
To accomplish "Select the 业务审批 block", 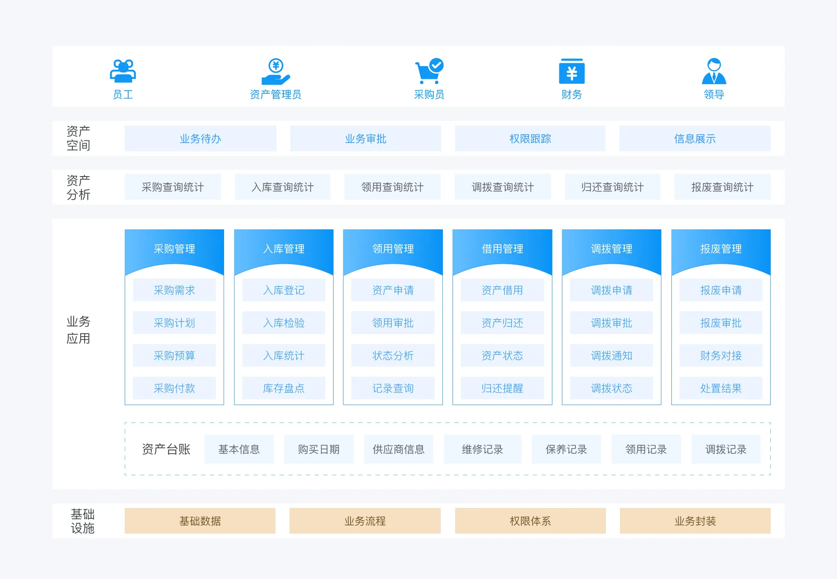I will click(365, 139).
